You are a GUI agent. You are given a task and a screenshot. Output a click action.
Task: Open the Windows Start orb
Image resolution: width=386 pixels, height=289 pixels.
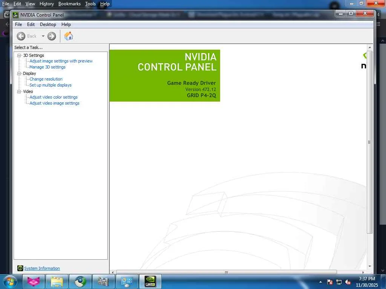[10, 281]
